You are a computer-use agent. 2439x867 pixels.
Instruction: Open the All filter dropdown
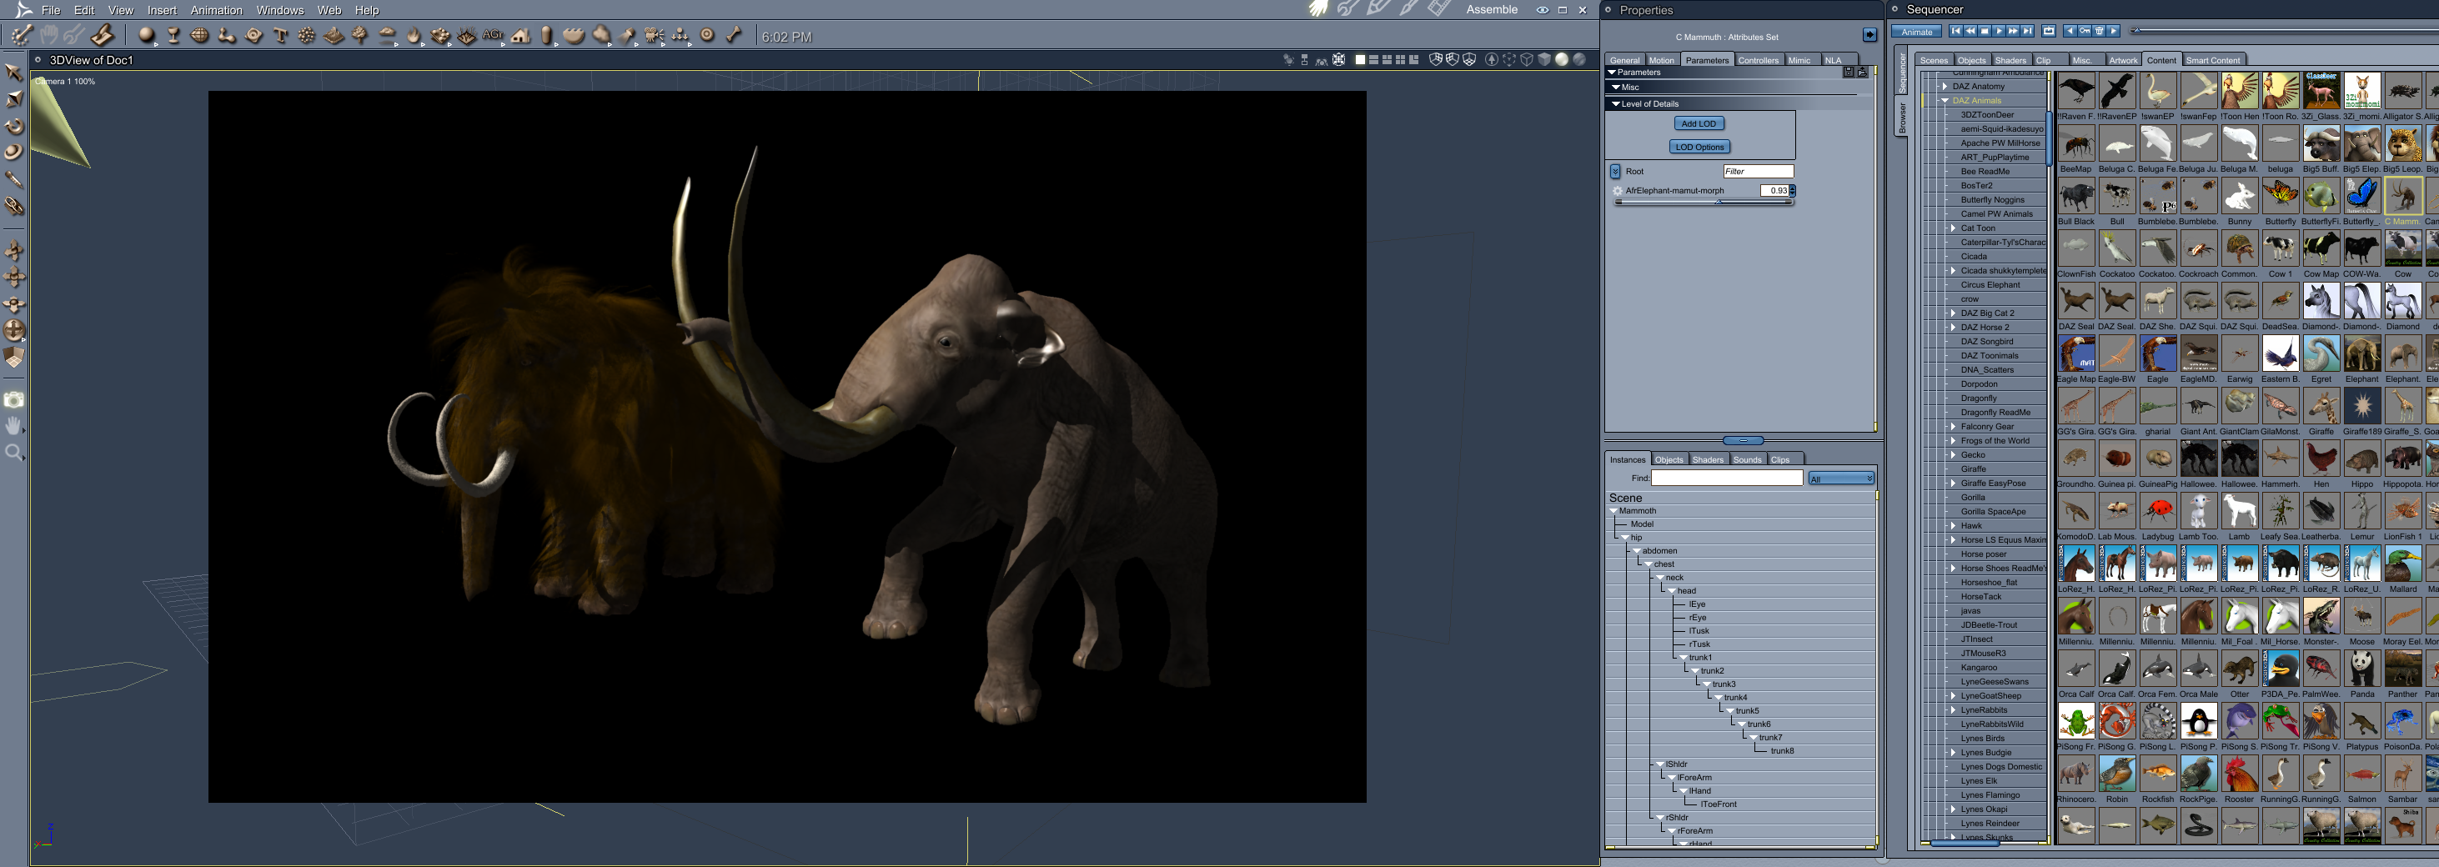1840,479
